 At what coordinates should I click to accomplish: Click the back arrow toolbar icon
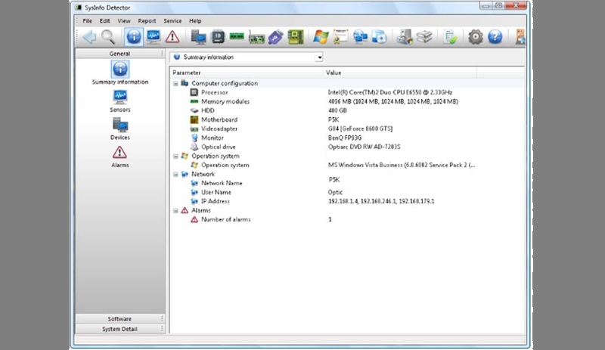pos(89,37)
